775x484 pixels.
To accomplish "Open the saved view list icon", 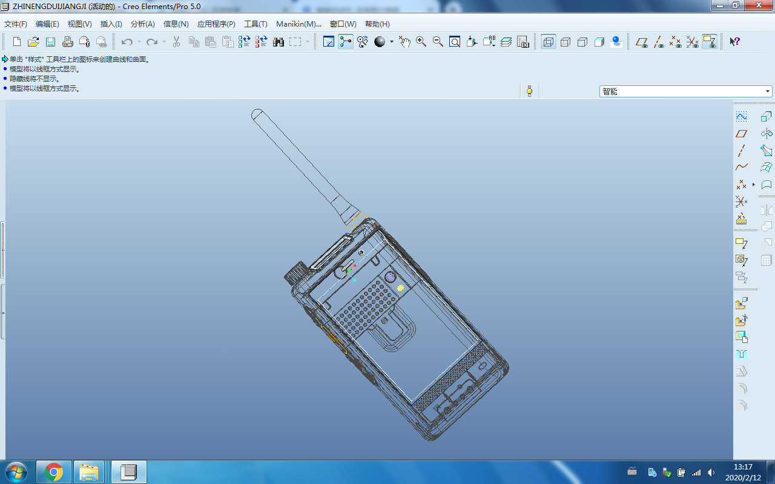I will point(489,42).
